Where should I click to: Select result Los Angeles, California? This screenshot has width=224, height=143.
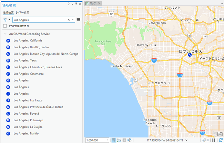coord(28,41)
